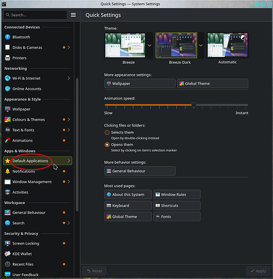
Task: Click the Recent Files clock icon
Action: (7, 264)
